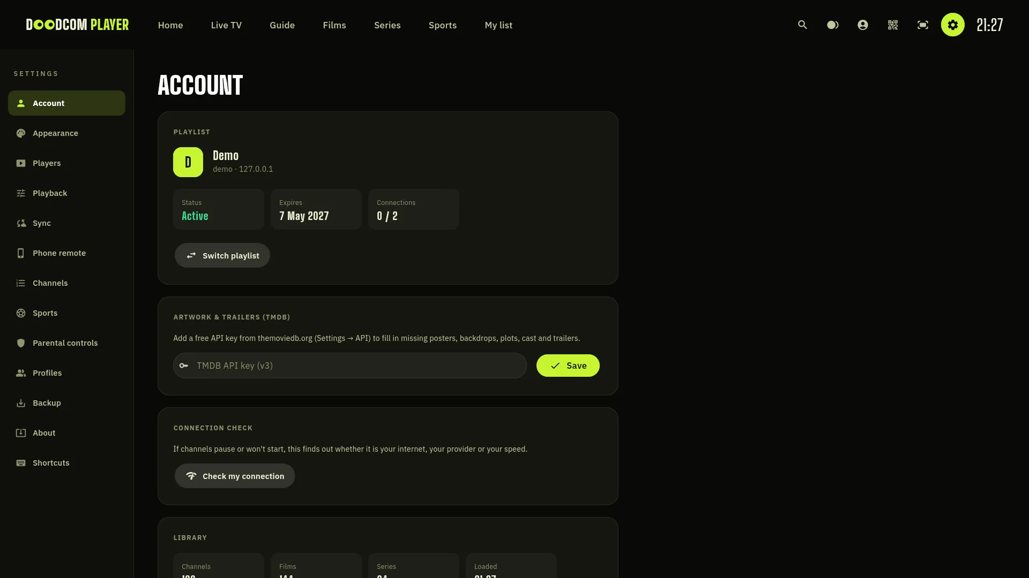
Task: Open Sports settings in sidebar
Action: click(x=66, y=313)
